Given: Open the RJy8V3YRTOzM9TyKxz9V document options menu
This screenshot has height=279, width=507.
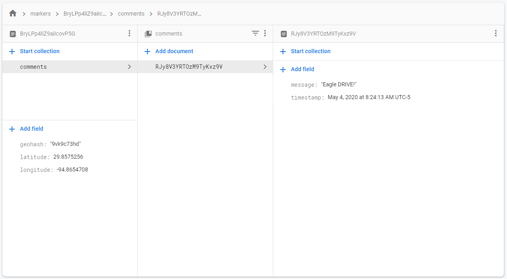Looking at the screenshot, I should click(495, 34).
